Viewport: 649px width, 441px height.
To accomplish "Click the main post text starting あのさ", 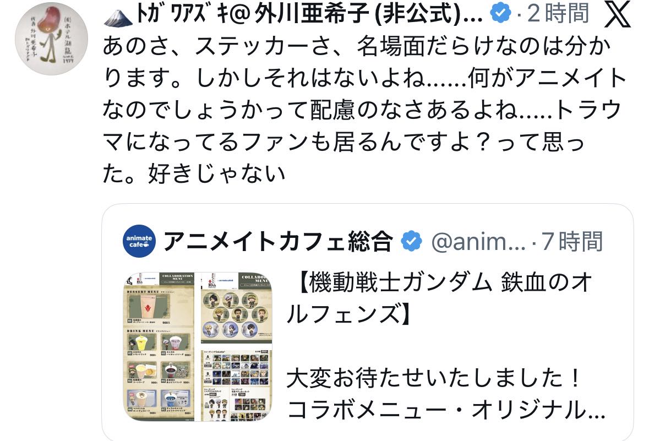I will pos(364,110).
